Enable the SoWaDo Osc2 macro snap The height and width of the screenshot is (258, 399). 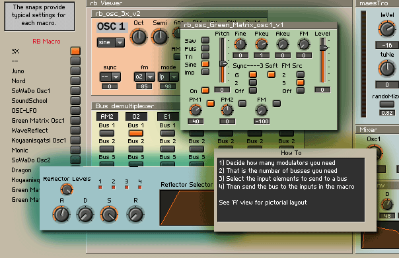[x=75, y=160]
